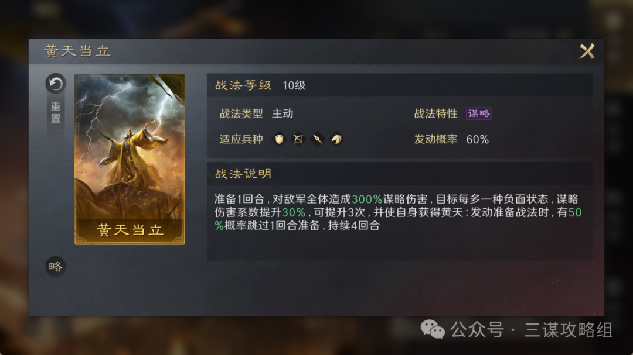Click the 战法等级 10级 header row
The height and width of the screenshot is (355, 633).
399,85
